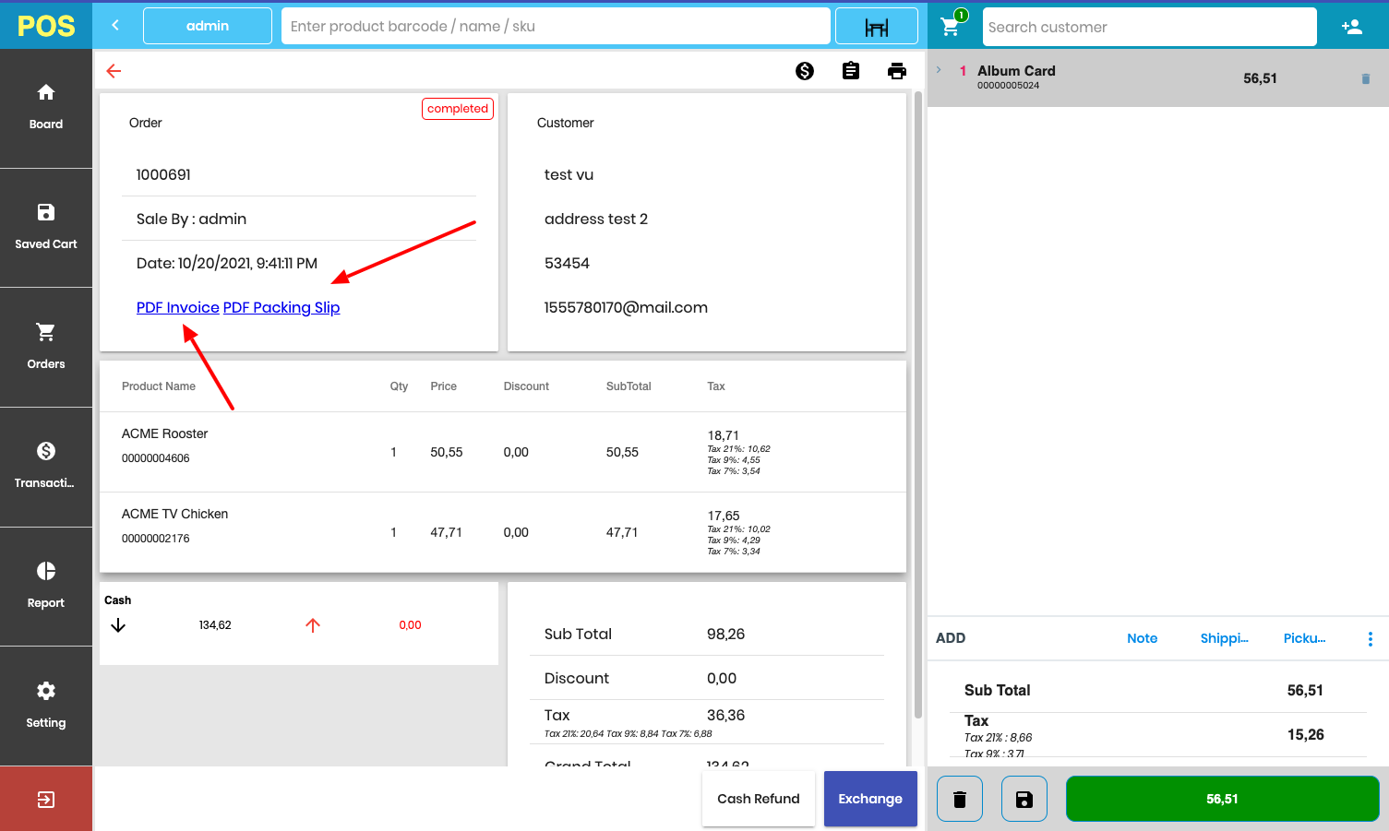Click the red 0,00 change amount
Viewport: 1389px width, 831px height.
tap(410, 625)
